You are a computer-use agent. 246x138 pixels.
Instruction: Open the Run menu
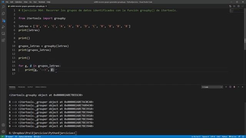pyautogui.click(x=35, y=2)
